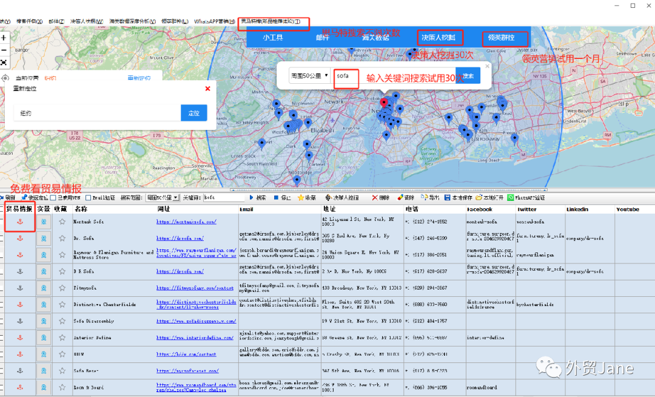This screenshot has width=655, height=397.
Task: Click the 清除 clear toolbar button
Action: coord(406,198)
